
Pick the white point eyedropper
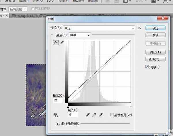101,115
